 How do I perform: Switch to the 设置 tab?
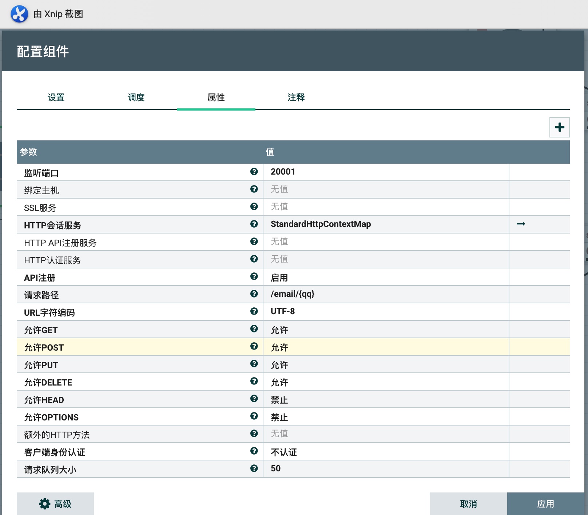(x=56, y=97)
